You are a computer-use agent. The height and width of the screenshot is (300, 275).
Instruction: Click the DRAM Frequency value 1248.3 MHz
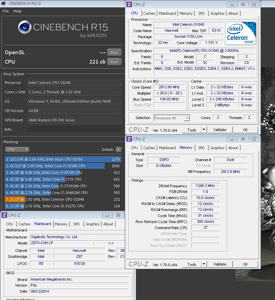(205, 186)
